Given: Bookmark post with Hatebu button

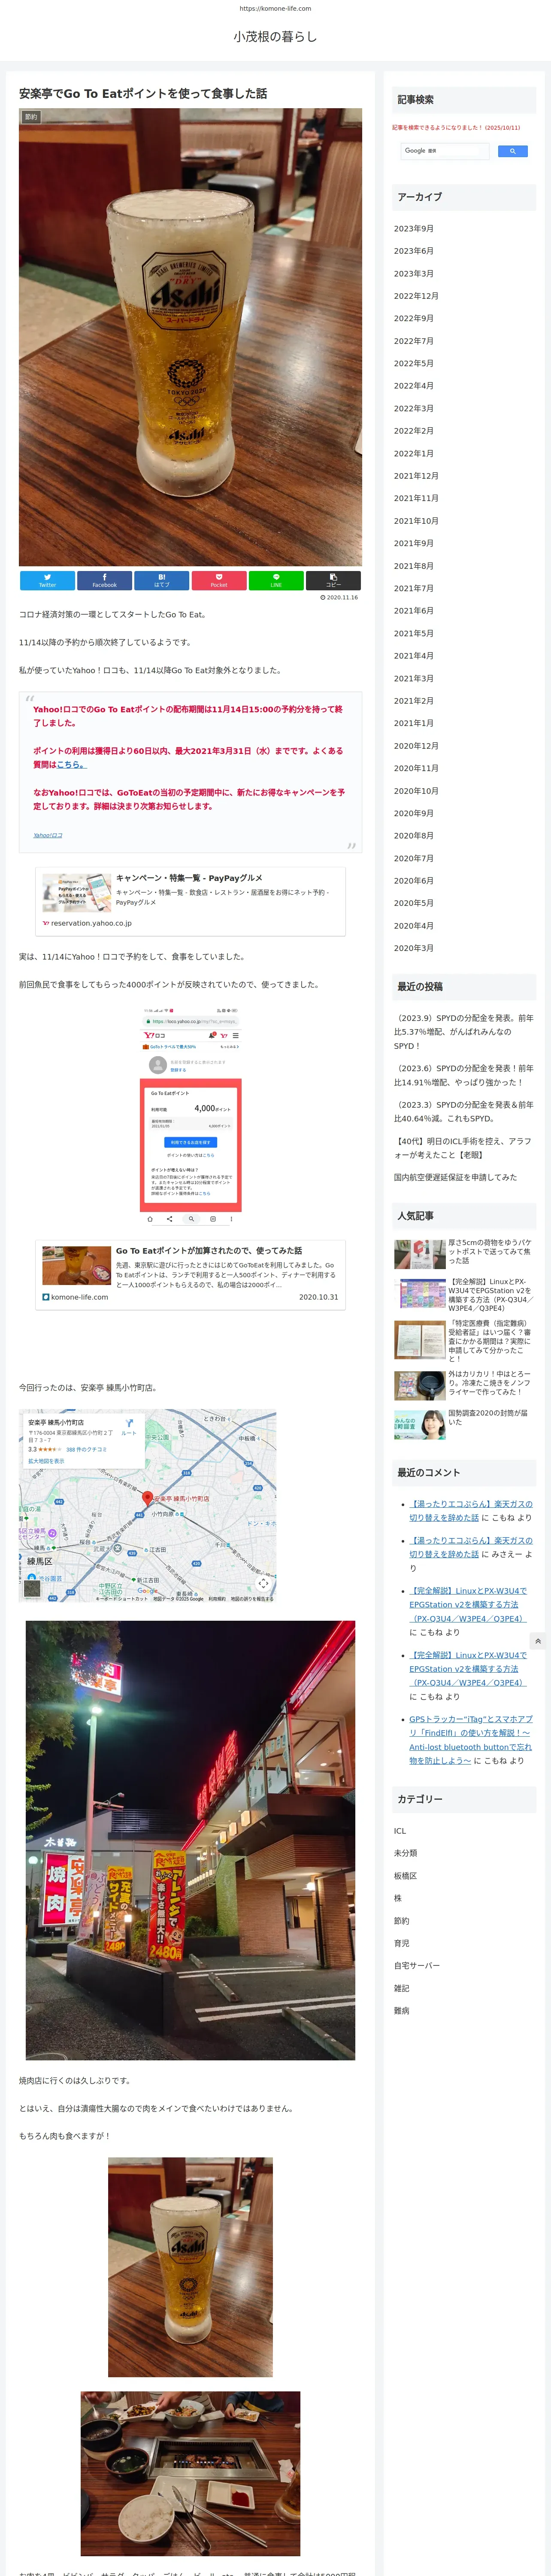Looking at the screenshot, I should pos(162,580).
